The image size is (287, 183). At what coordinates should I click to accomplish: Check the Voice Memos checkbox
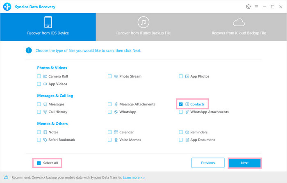coord(109,140)
